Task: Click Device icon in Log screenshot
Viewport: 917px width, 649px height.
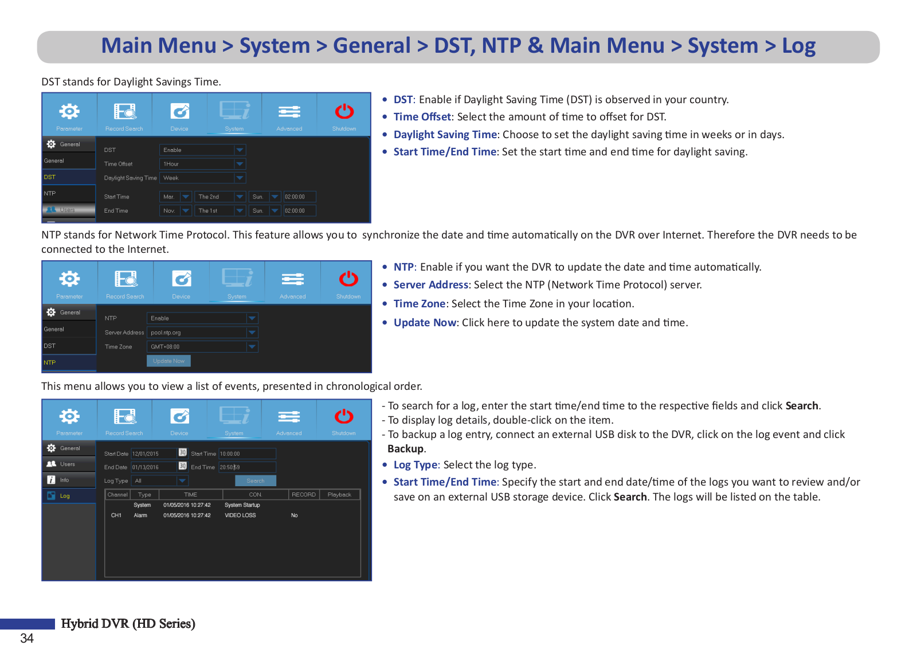Action: (179, 416)
